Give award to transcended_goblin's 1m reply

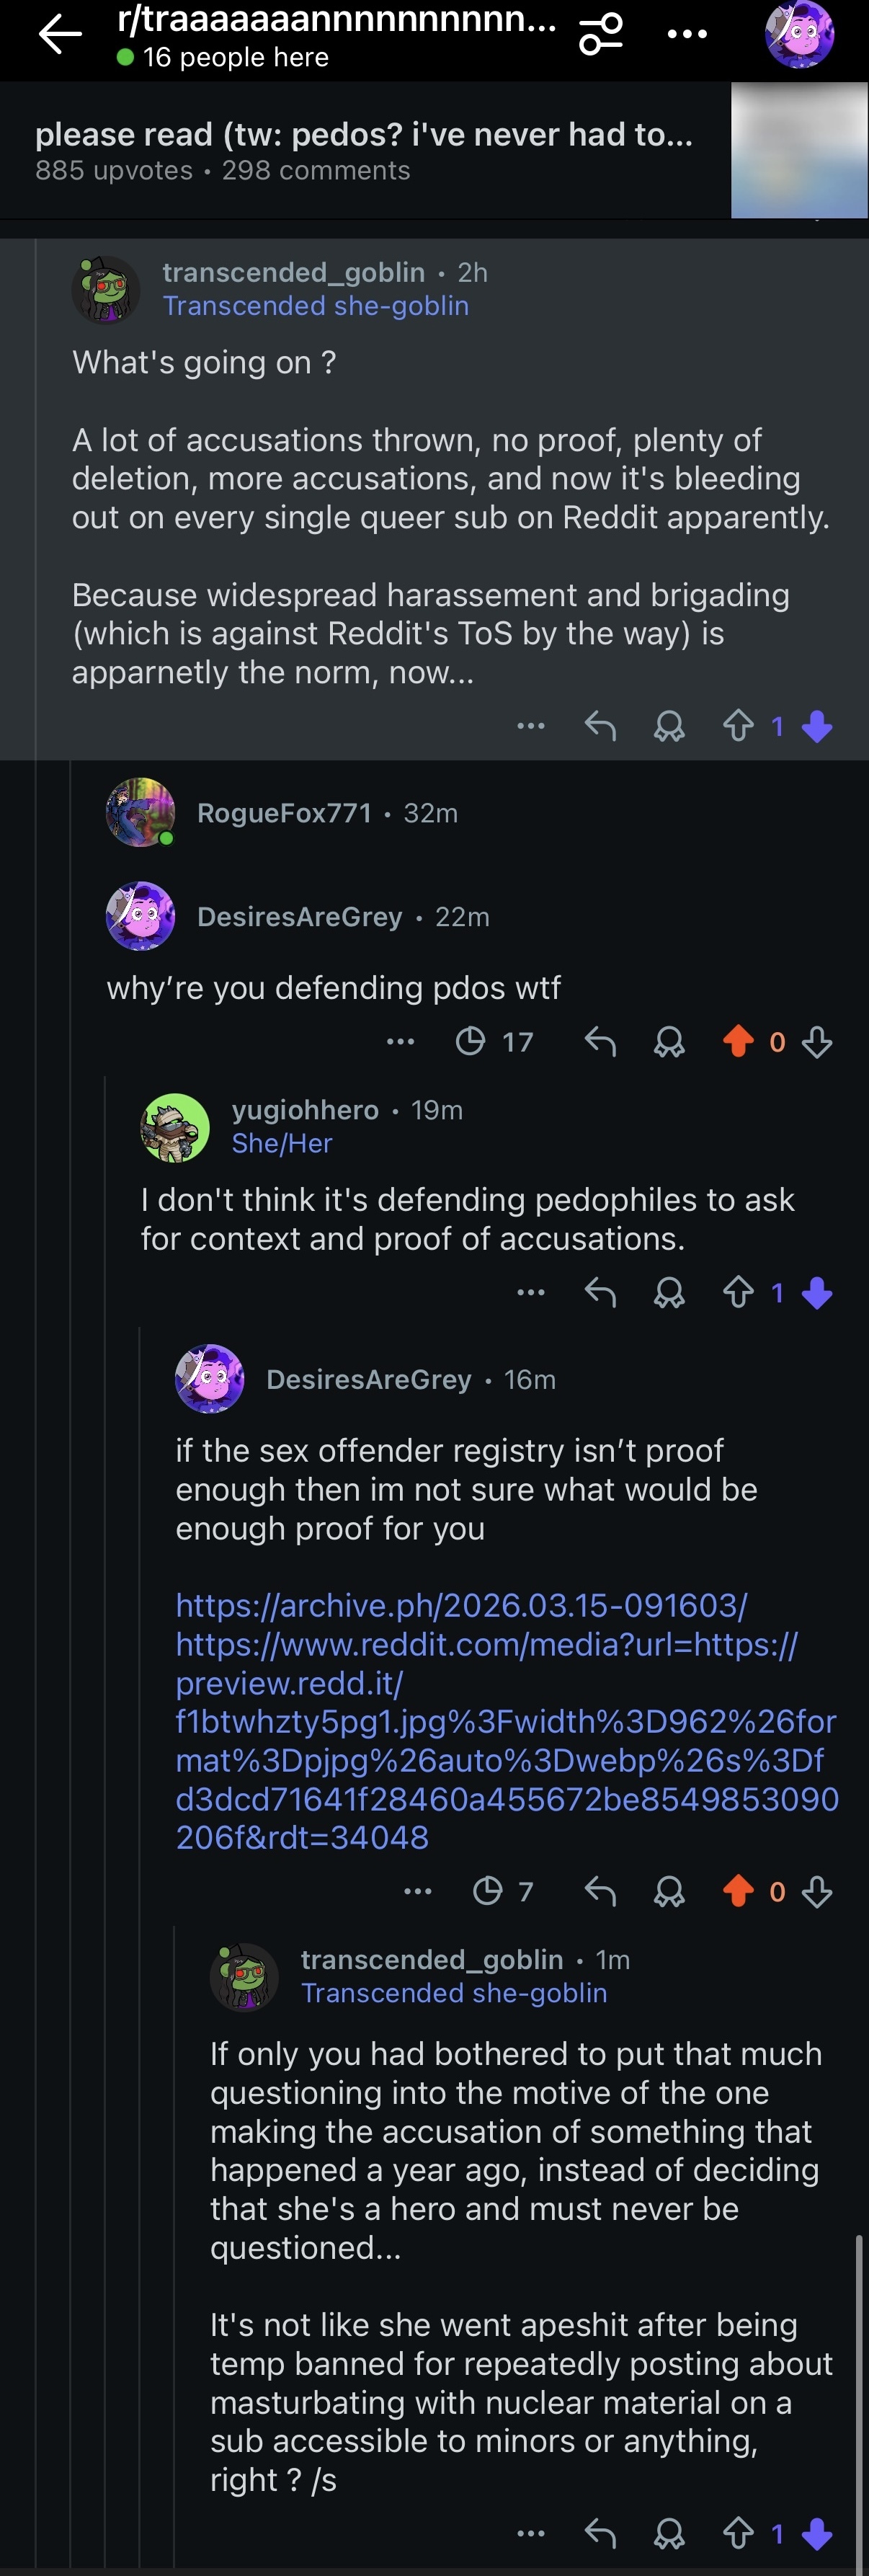coord(669,2533)
